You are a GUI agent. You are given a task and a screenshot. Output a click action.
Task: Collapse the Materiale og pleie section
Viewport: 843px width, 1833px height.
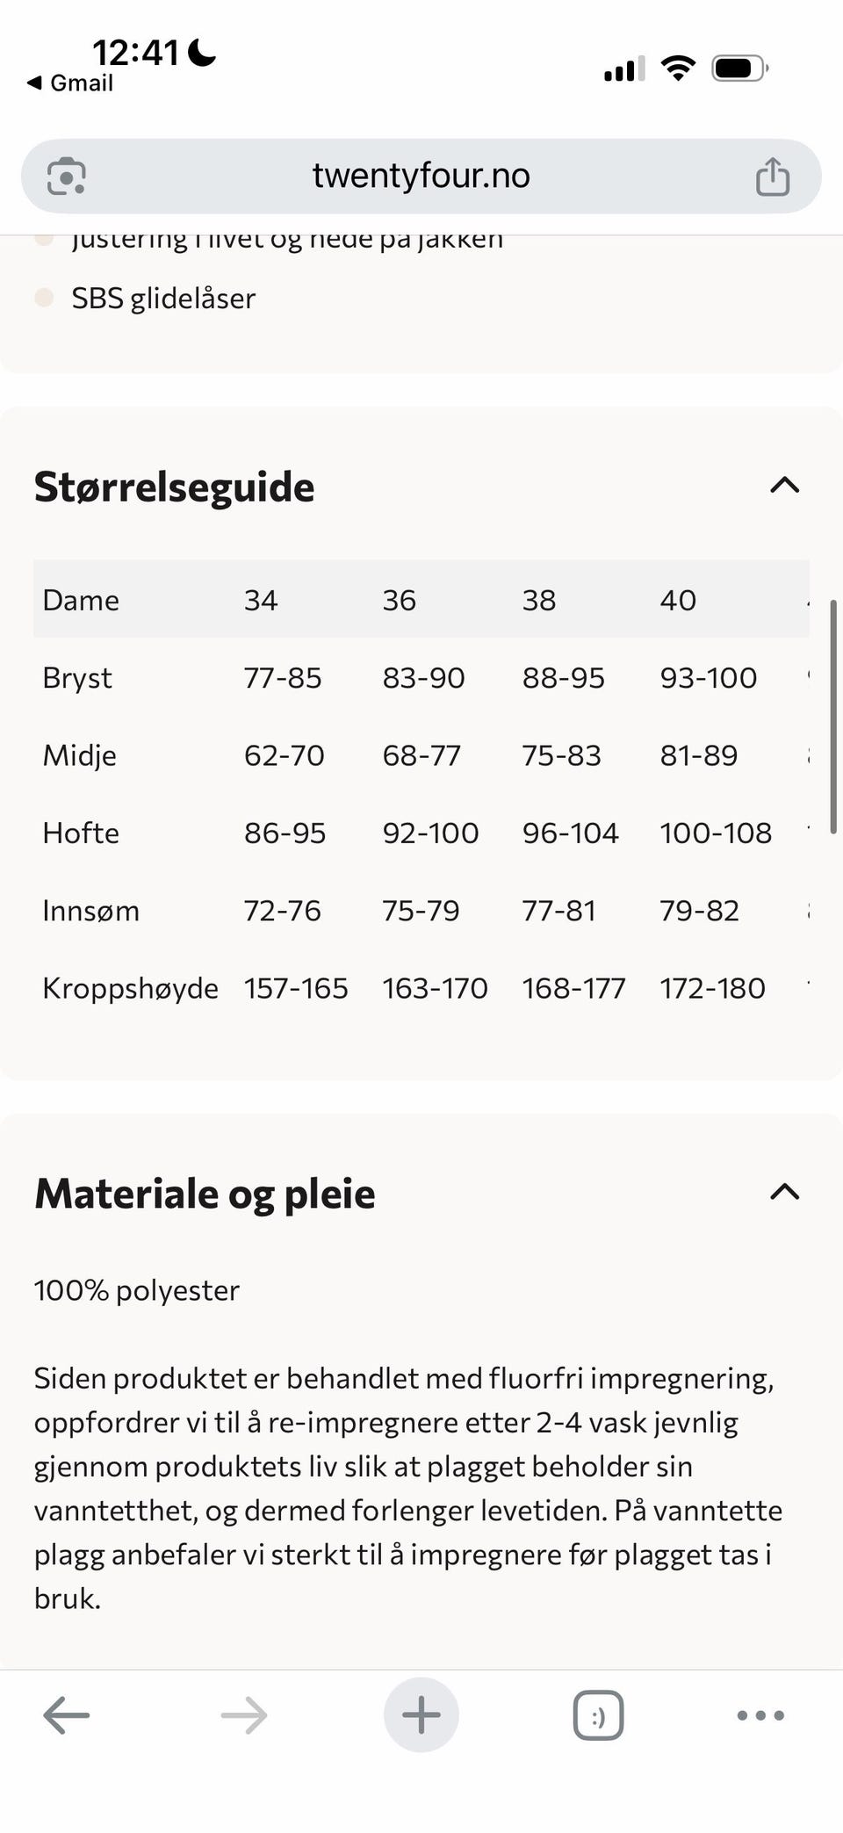785,1192
